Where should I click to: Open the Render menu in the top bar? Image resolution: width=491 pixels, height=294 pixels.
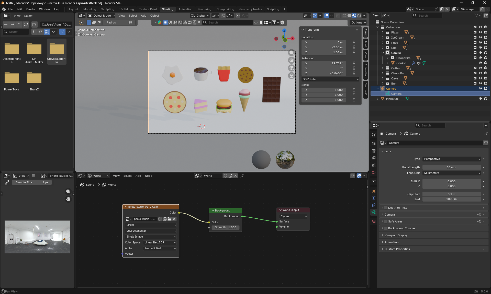pos(30,9)
